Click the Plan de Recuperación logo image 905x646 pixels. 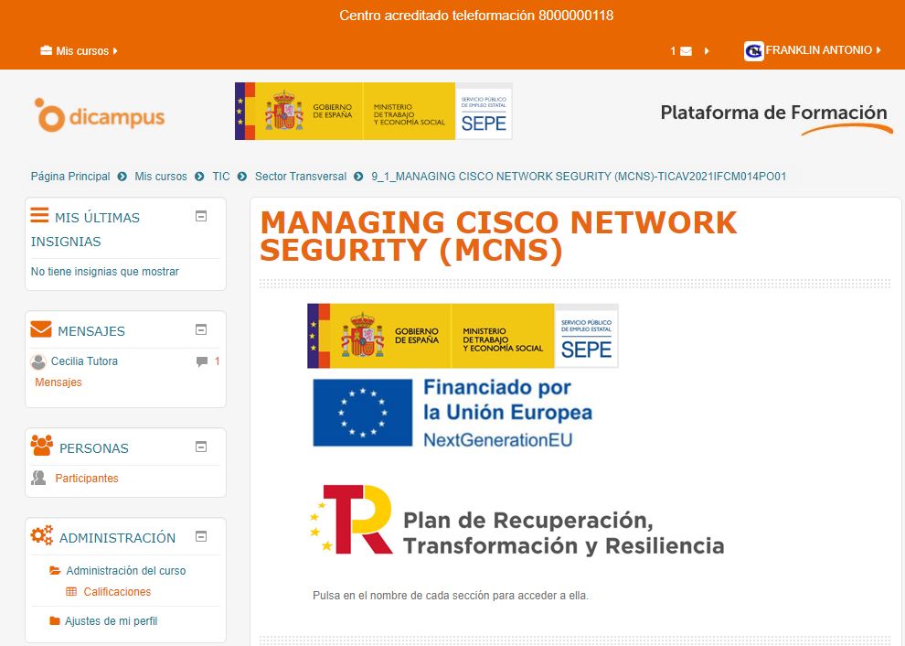(x=516, y=520)
